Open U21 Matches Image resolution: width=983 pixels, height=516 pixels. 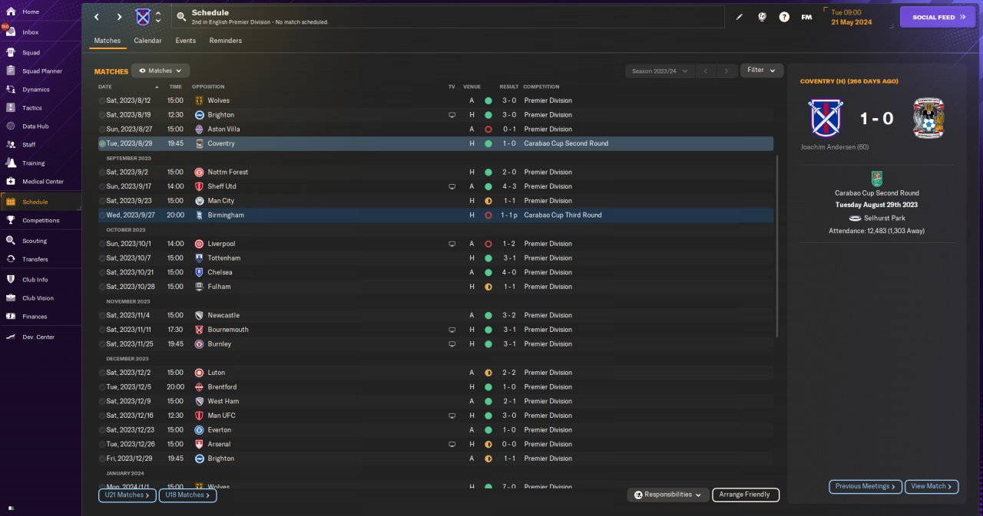[x=127, y=495]
